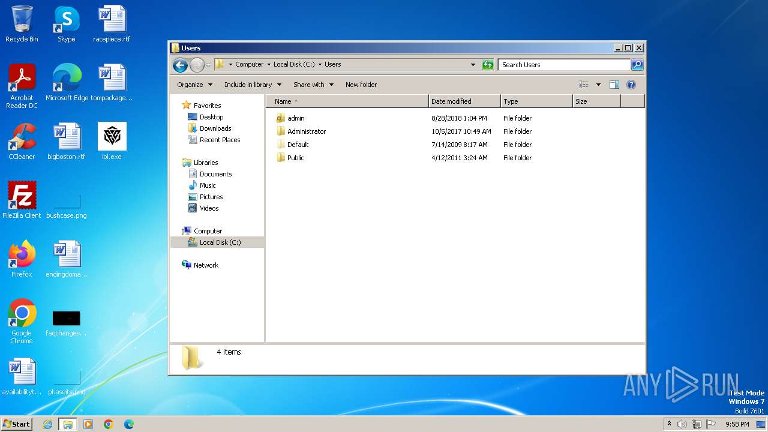Open the recent pages dropdown arrow
768x432 pixels.
[208, 65]
